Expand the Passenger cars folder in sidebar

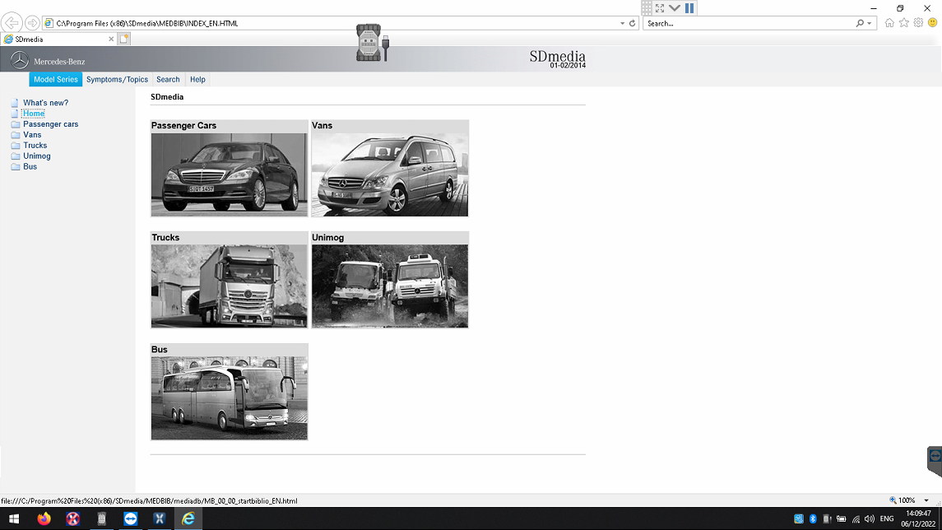point(50,124)
